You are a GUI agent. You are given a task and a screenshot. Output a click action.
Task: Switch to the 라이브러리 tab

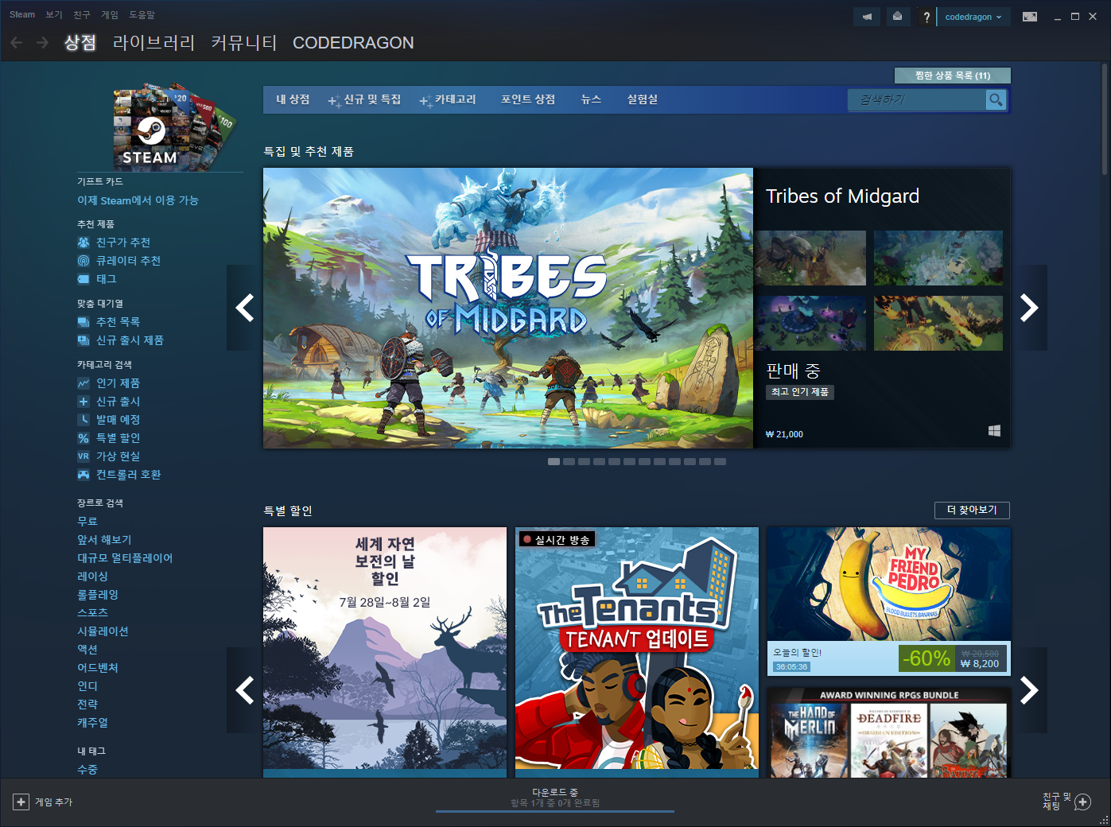point(153,43)
